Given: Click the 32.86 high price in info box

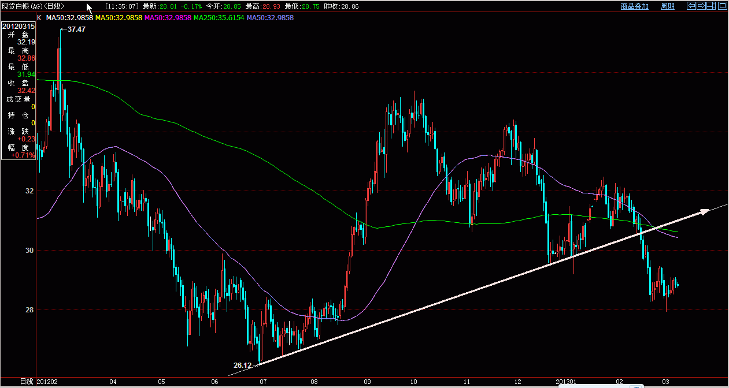Looking at the screenshot, I should point(26,58).
